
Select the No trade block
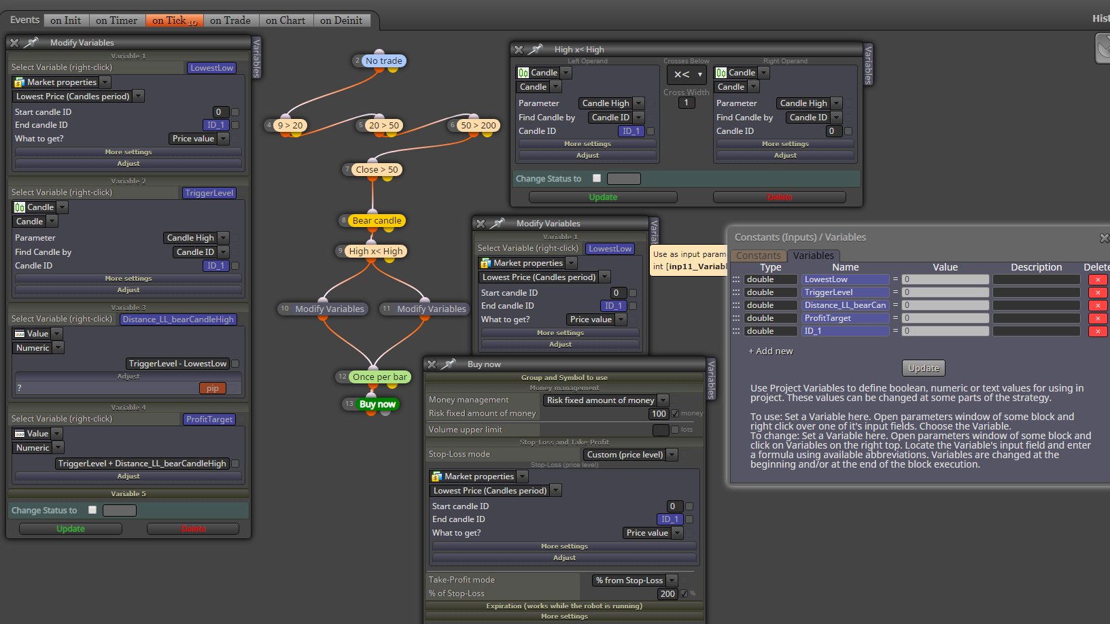click(383, 60)
